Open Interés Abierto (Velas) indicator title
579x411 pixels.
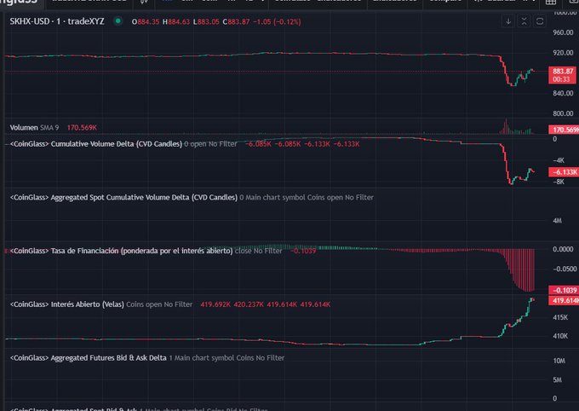point(67,304)
